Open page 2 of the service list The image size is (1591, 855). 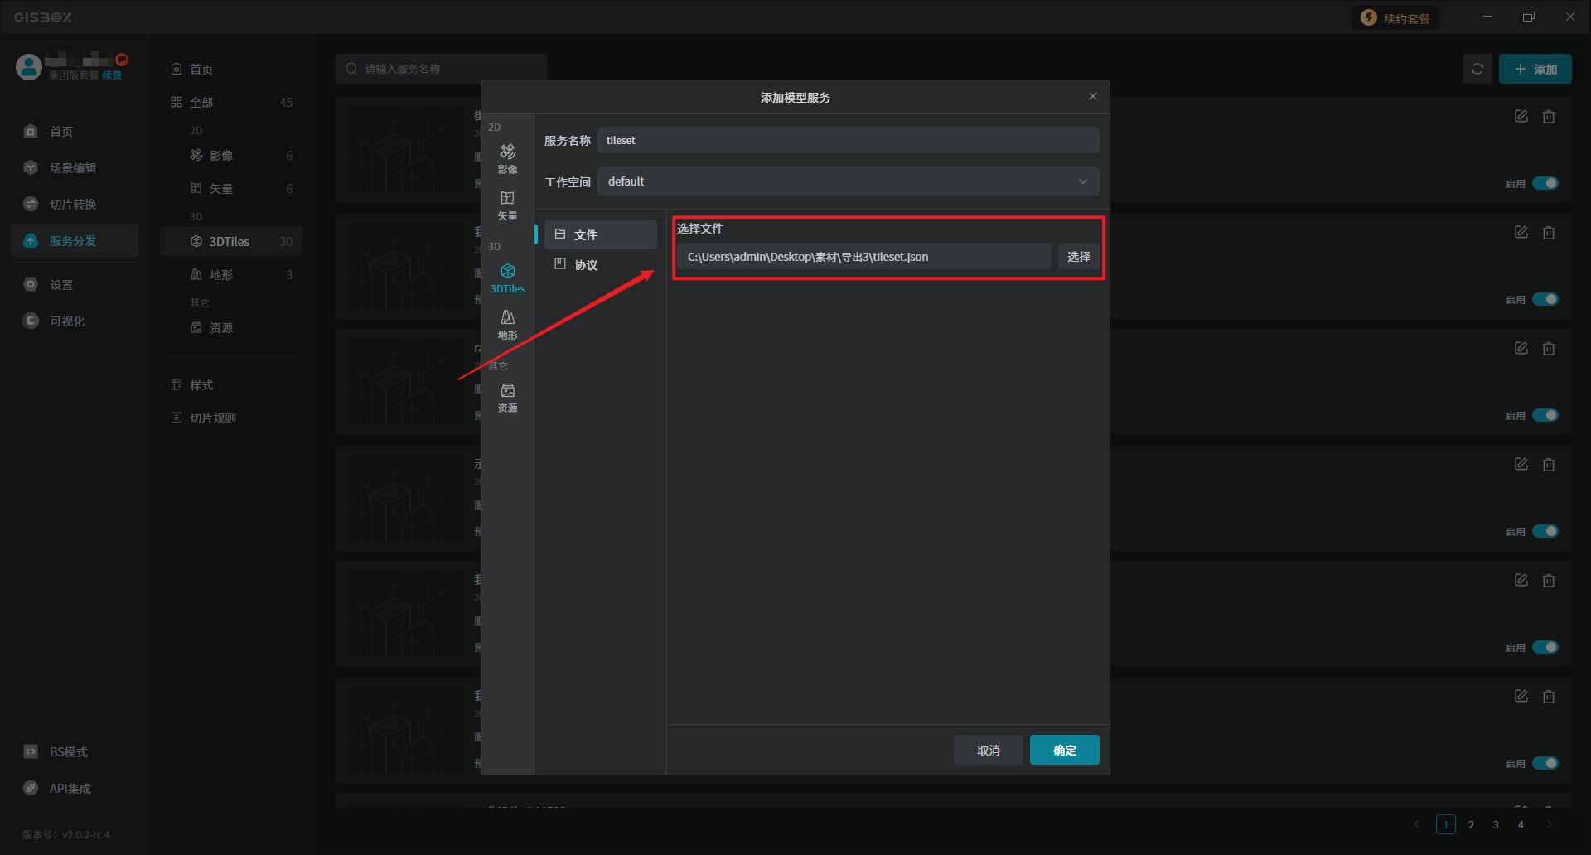click(x=1471, y=824)
